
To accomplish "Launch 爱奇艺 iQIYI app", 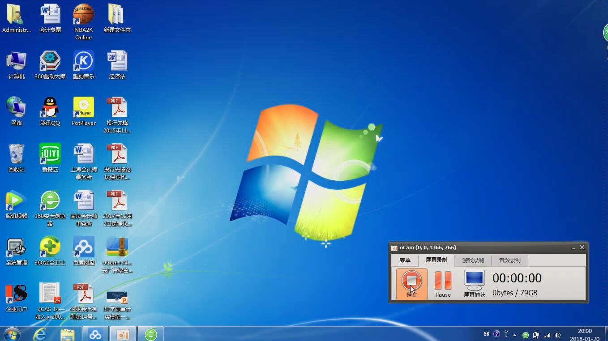I will tap(50, 158).
